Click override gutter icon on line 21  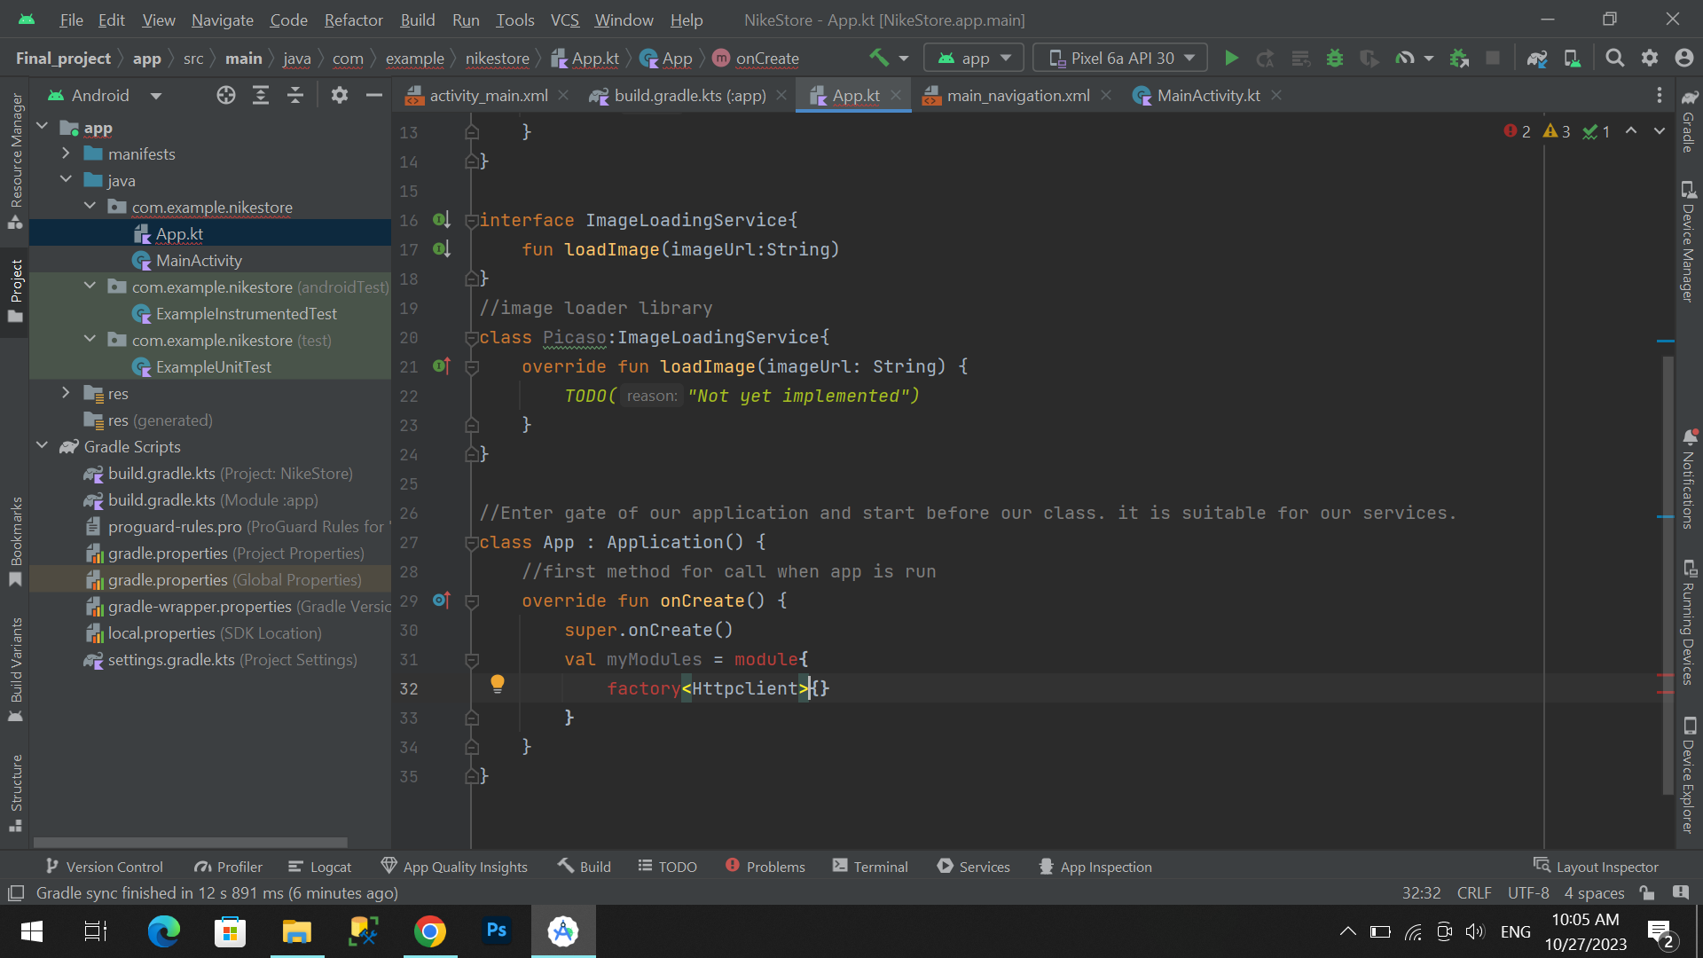(x=441, y=365)
